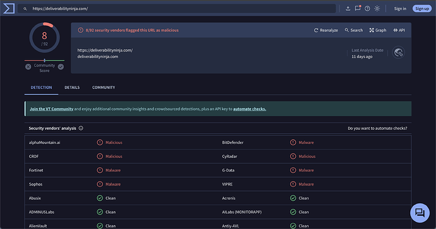This screenshot has width=436, height=229.
Task: Toggle the light/dark theme sun icon
Action: tap(377, 9)
